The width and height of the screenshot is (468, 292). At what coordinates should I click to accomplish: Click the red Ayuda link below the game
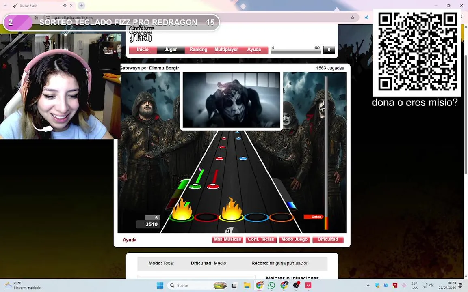coord(130,240)
